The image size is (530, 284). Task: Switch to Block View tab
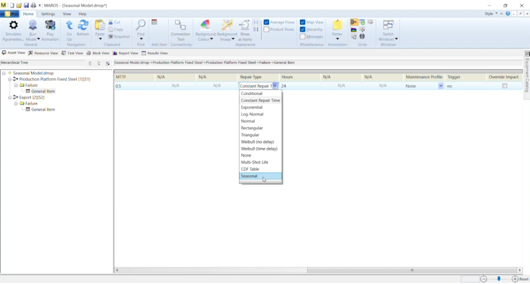pyautogui.click(x=98, y=53)
